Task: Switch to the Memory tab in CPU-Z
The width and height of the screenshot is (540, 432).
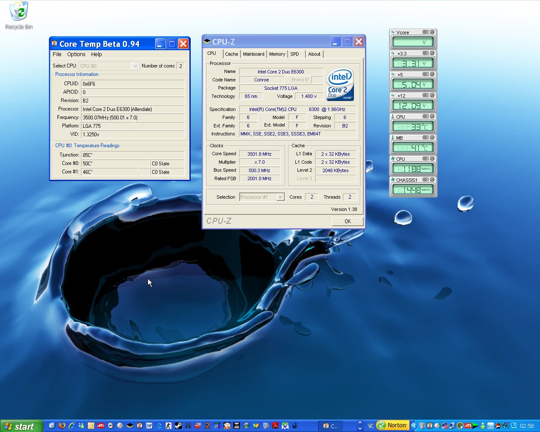Action: (x=277, y=54)
